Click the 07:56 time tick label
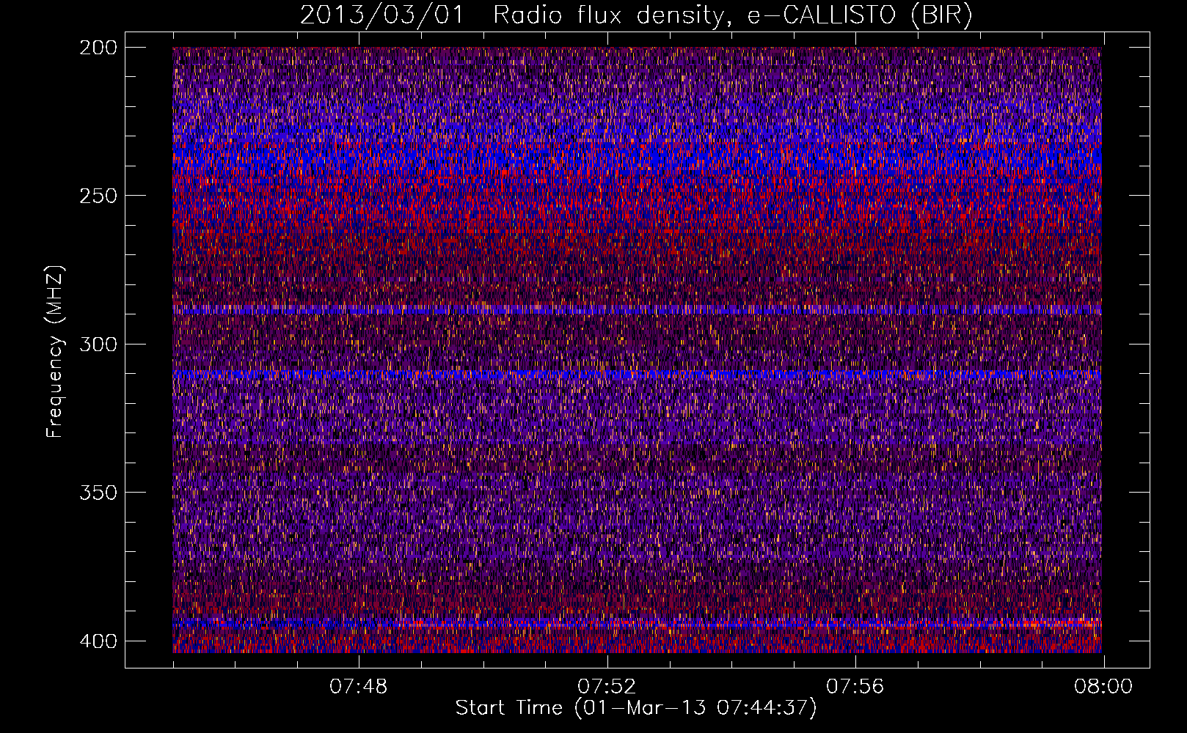1187x733 pixels. coord(855,687)
